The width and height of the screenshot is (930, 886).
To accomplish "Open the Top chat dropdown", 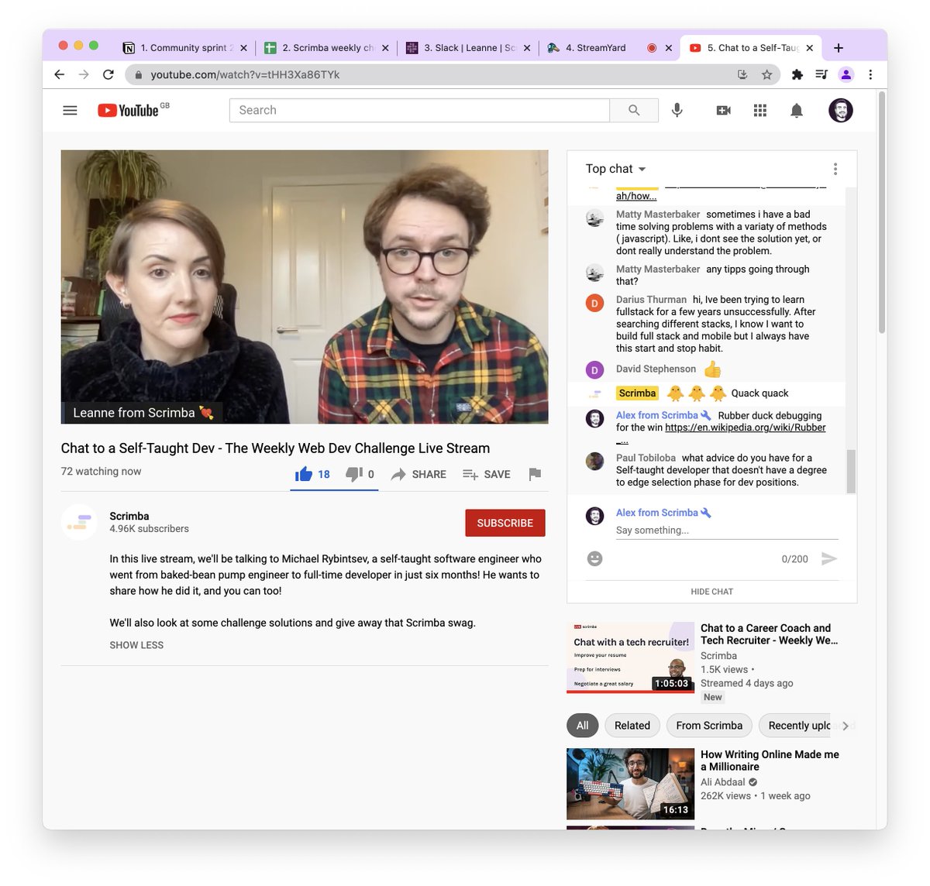I will coord(615,168).
